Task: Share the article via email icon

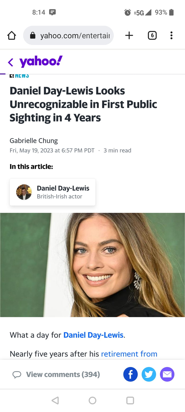Action: [167, 374]
